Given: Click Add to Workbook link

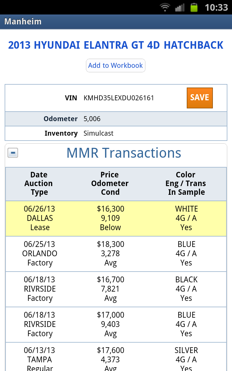Looking at the screenshot, I should (x=115, y=66).
